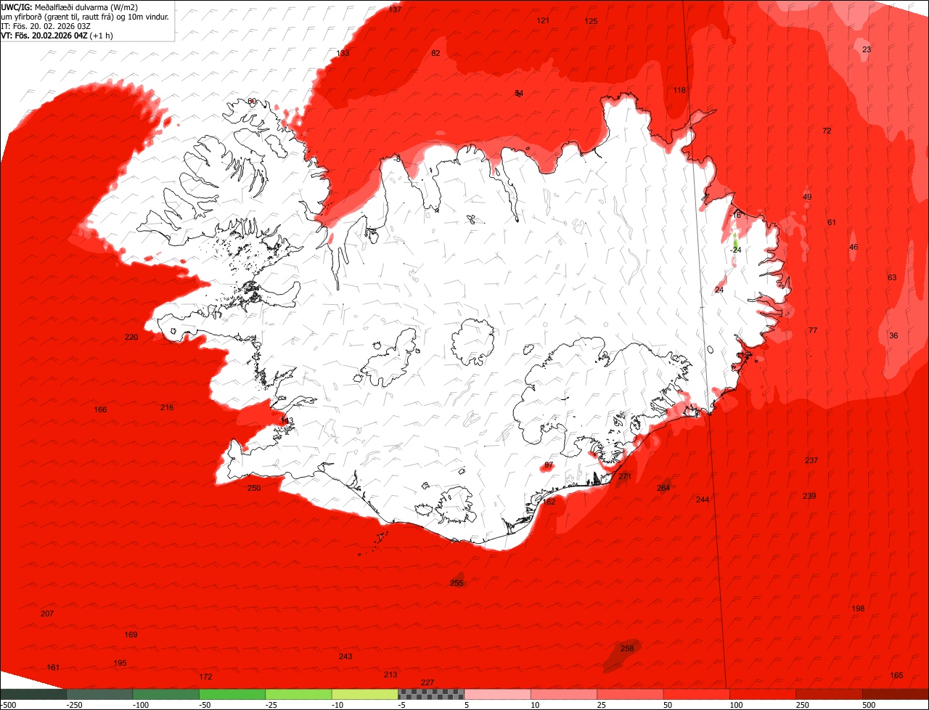Select the dark red swatch between 250 and 500

[830, 694]
